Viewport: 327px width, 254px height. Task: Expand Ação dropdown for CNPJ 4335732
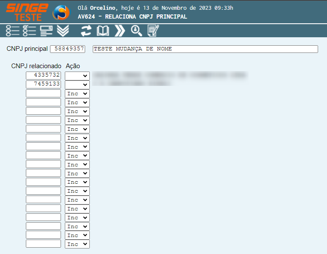tap(77, 76)
